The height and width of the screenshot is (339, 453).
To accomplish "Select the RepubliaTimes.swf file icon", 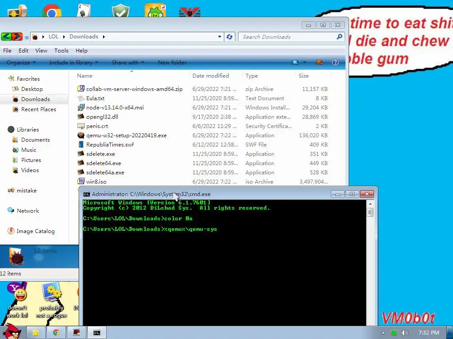I will (81, 144).
